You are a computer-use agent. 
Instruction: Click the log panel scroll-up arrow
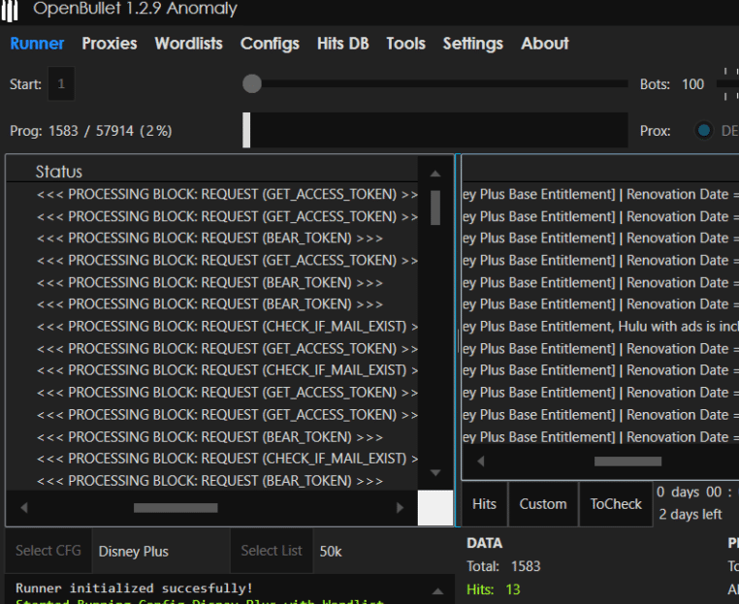click(x=437, y=590)
